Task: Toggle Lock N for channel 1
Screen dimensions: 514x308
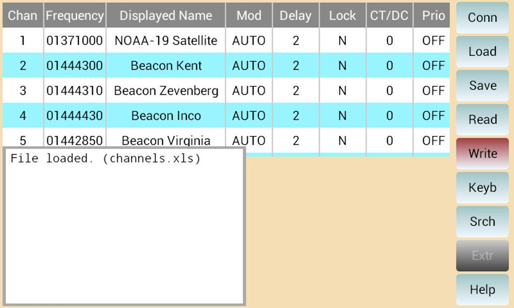Action: (x=343, y=41)
